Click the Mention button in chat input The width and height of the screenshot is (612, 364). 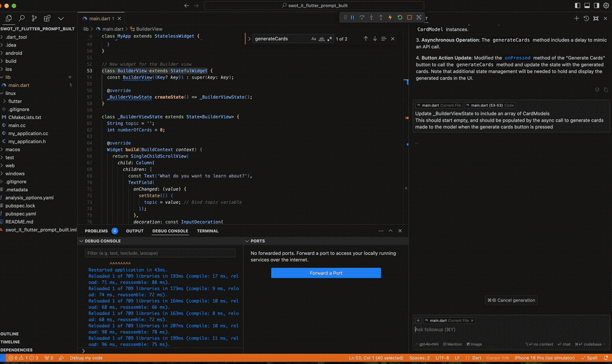(x=452, y=344)
